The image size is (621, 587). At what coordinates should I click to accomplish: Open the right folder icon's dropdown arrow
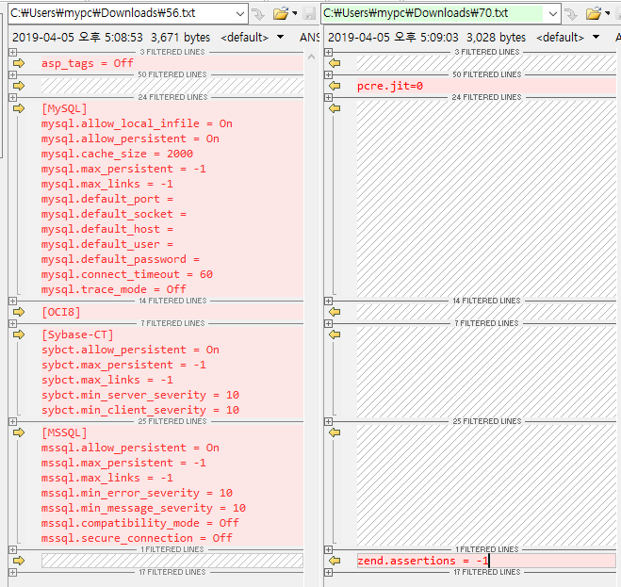click(607, 13)
